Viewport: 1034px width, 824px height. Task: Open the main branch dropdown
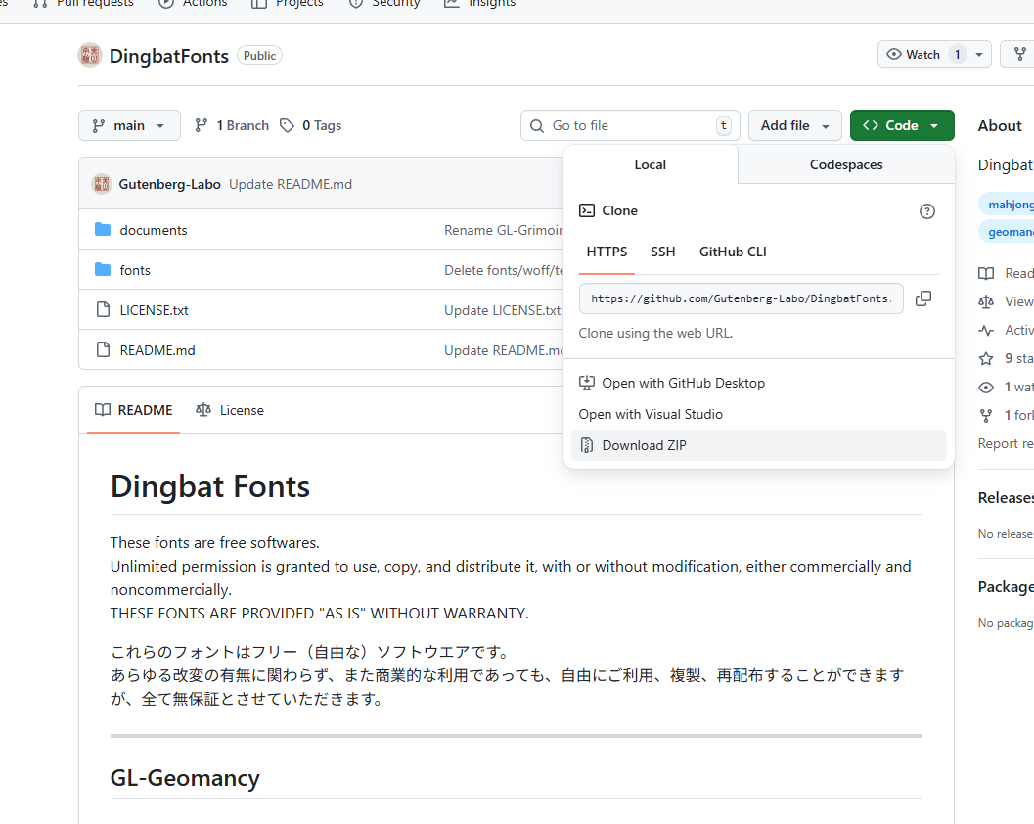(x=129, y=125)
